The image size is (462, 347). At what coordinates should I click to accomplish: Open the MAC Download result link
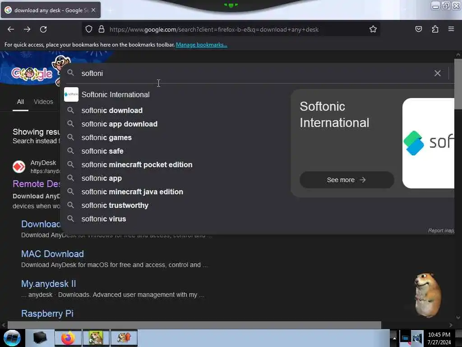point(52,254)
